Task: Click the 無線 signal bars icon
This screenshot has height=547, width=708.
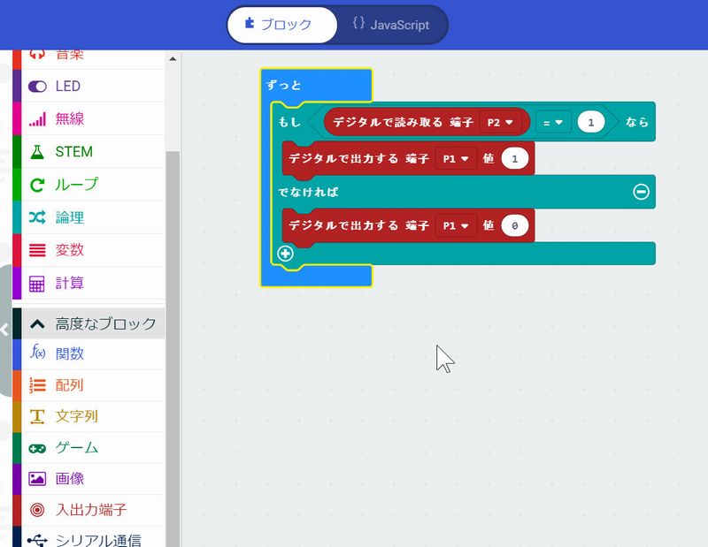Action: (x=37, y=119)
